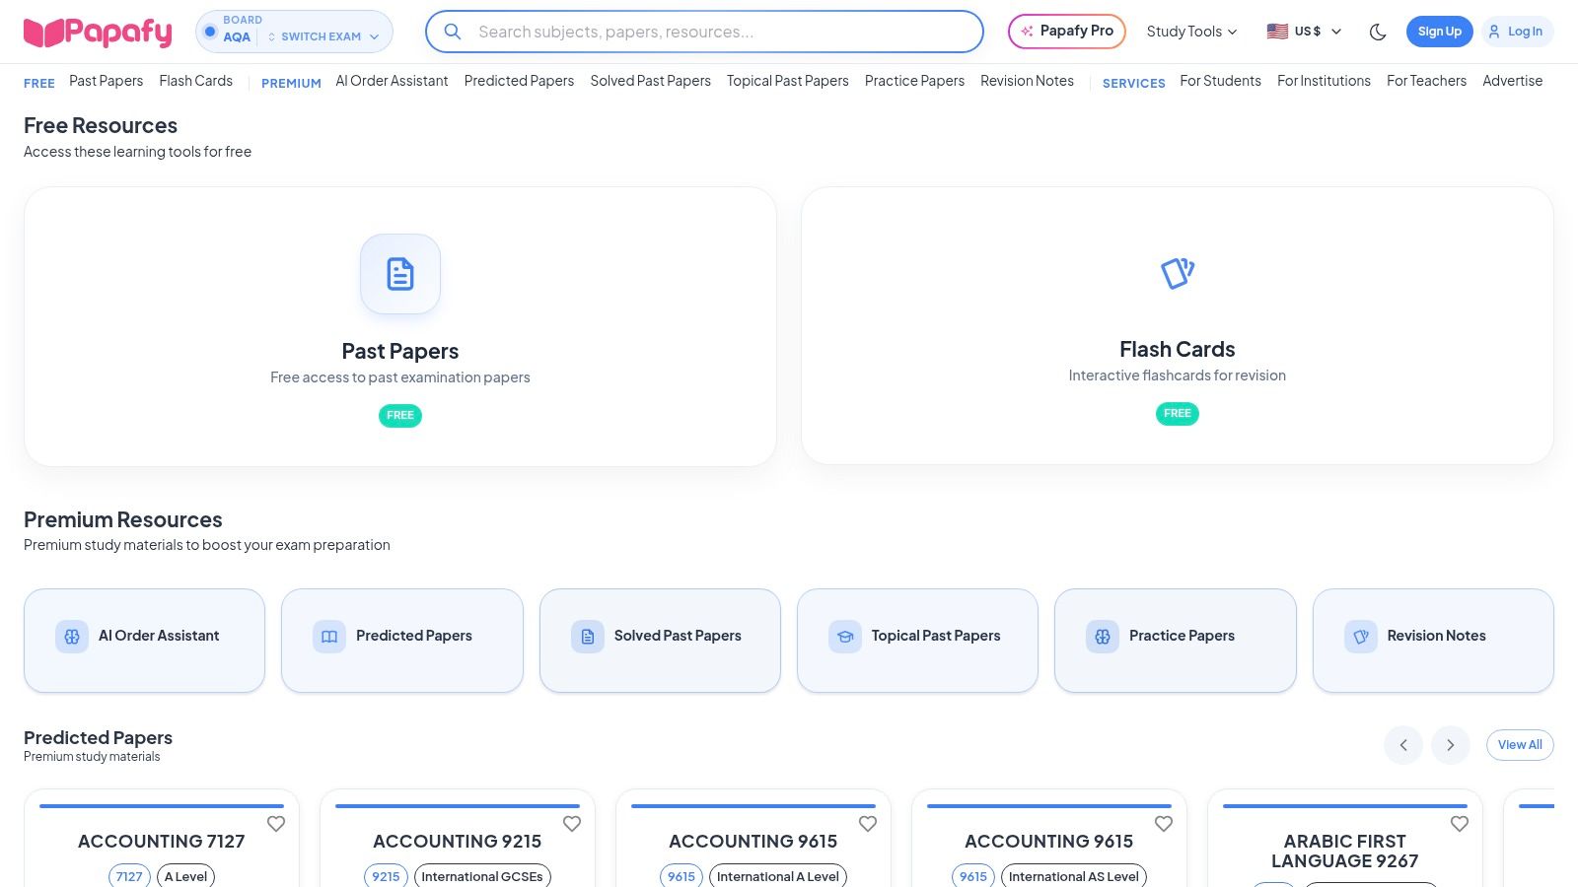Open the Advertise link
The image size is (1578, 887).
pyautogui.click(x=1512, y=81)
